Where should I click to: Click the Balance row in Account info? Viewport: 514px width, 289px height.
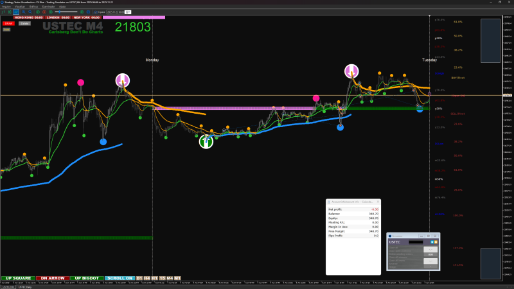pyautogui.click(x=353, y=214)
